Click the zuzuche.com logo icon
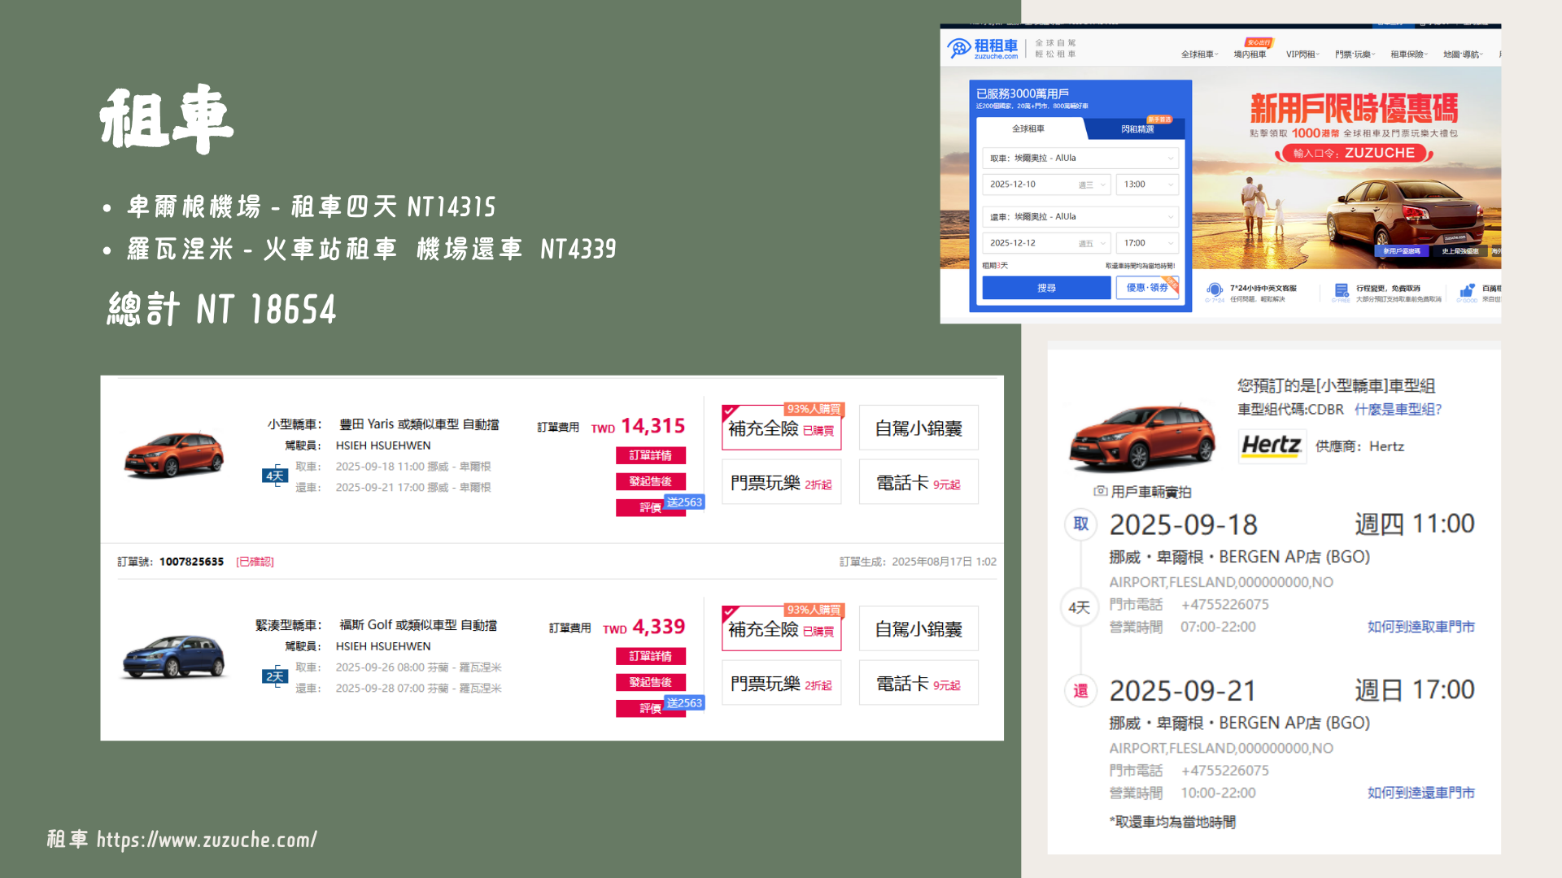Viewport: 1562px width, 878px height. [959, 48]
